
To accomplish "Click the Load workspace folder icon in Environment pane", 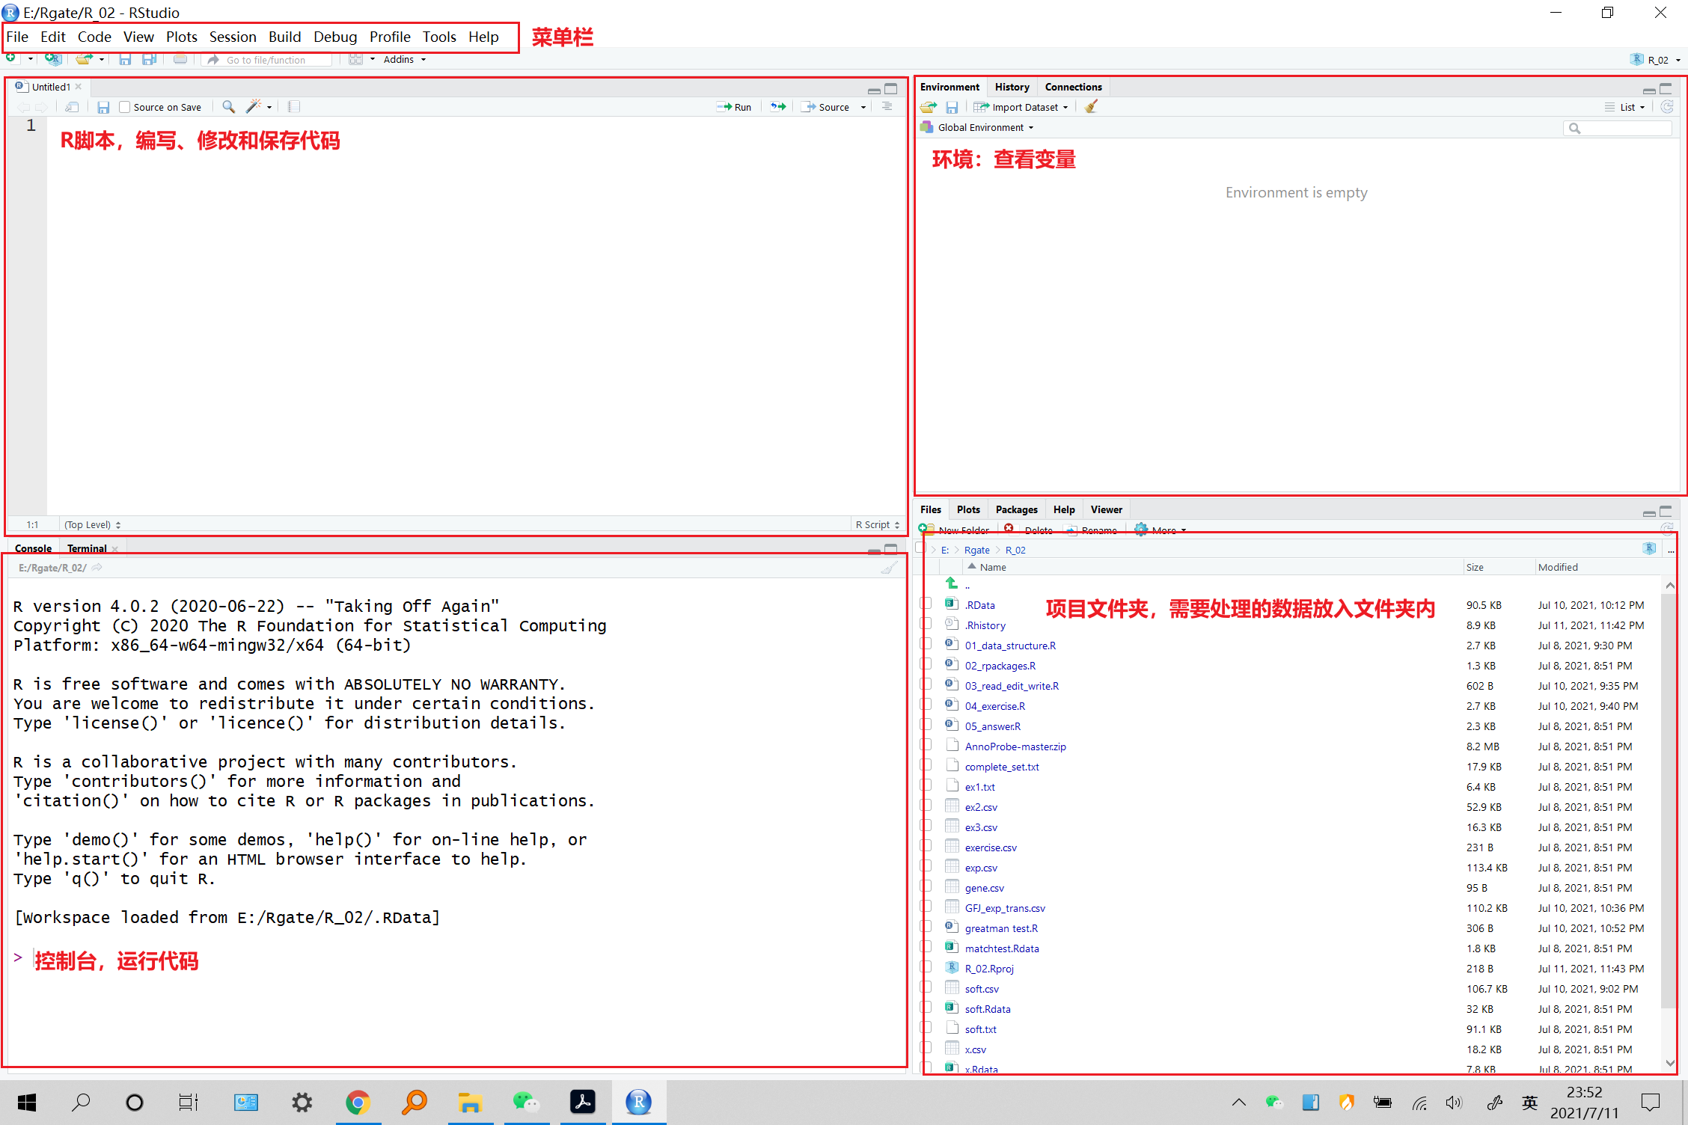I will [x=929, y=107].
